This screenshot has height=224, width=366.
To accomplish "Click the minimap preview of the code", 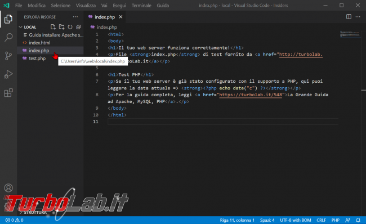I will (x=350, y=34).
